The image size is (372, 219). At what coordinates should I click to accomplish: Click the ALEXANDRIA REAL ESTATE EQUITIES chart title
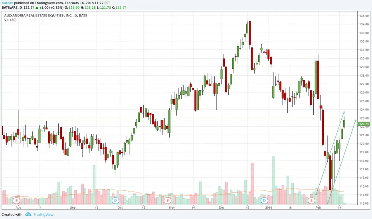[46, 16]
